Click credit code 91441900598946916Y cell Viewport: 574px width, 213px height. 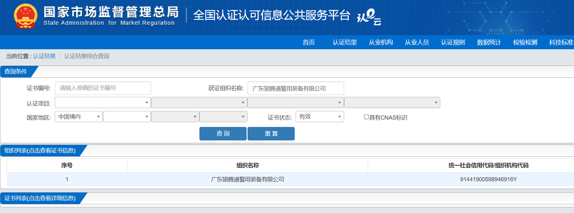click(x=488, y=179)
